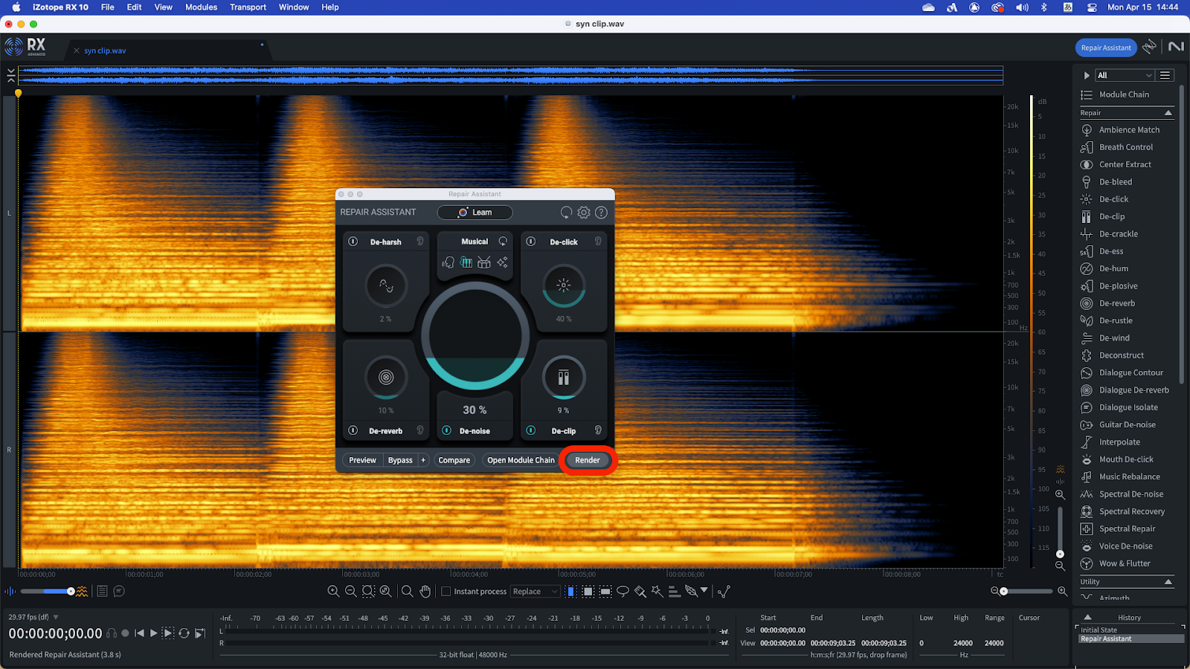The height and width of the screenshot is (669, 1190).
Task: Click reset icon left of settings gear
Action: 566,213
